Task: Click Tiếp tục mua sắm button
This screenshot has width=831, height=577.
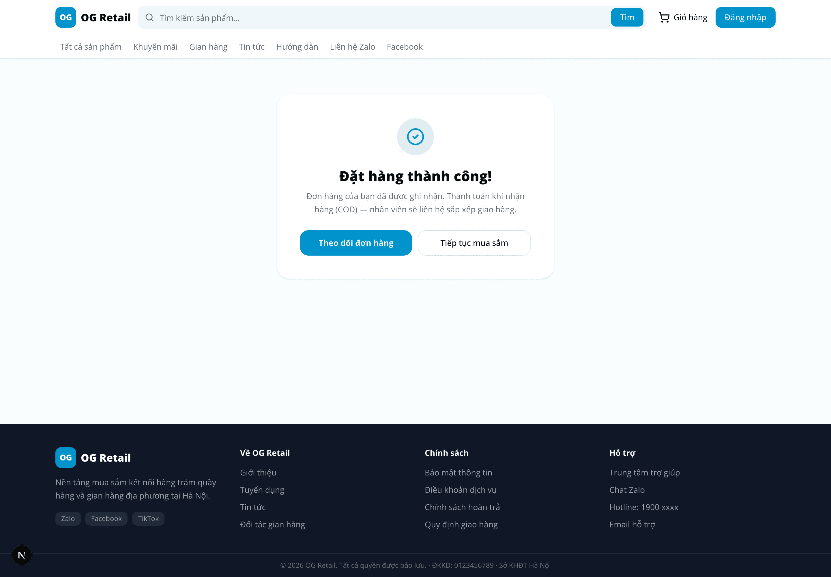Action: 474,243
